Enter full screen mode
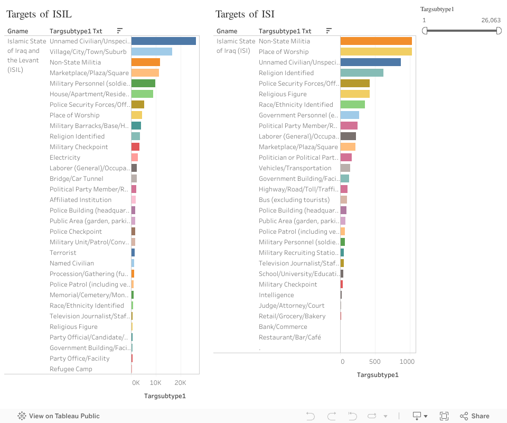Viewport: 507px width, 423px height. 444,416
